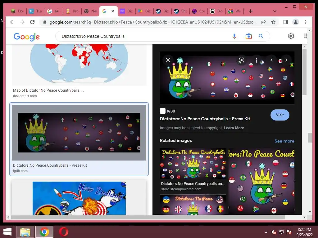Screen dimensions: 318x238
Task: Open File Explorer from taskbar
Action: point(25,232)
